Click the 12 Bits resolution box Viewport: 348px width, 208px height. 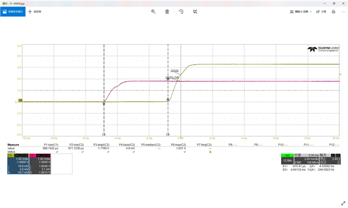pyautogui.click(x=288, y=161)
